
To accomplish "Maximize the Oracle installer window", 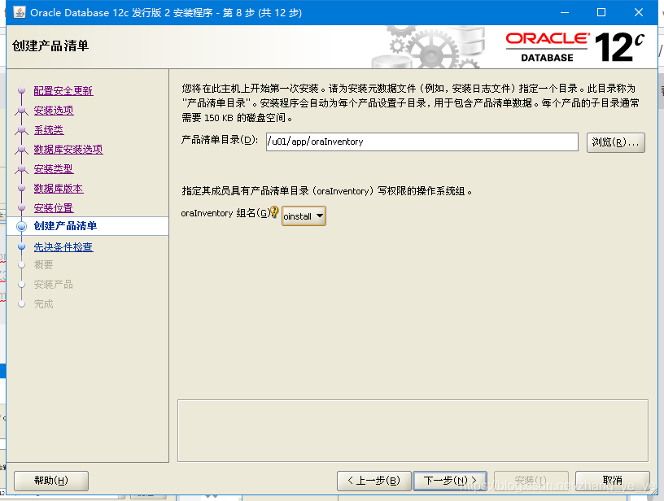I will [x=601, y=12].
